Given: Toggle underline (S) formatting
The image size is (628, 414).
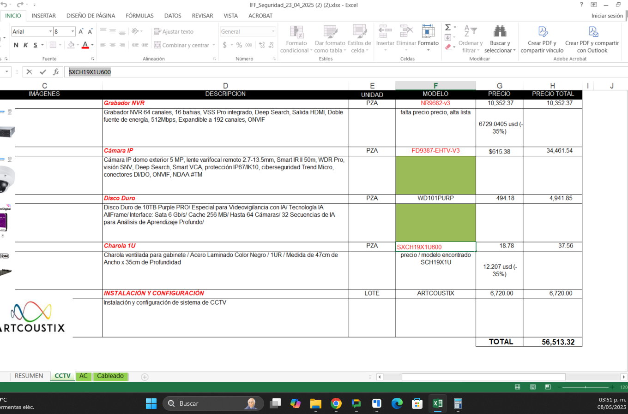Looking at the screenshot, I should pos(35,45).
